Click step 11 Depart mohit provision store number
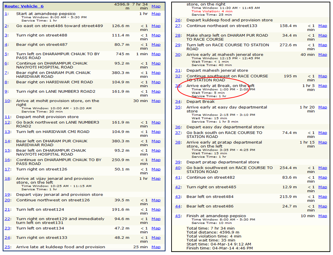The height and width of the screenshot is (255, 333). coord(7,117)
